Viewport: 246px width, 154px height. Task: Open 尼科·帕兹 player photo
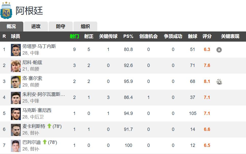(x=16, y=66)
